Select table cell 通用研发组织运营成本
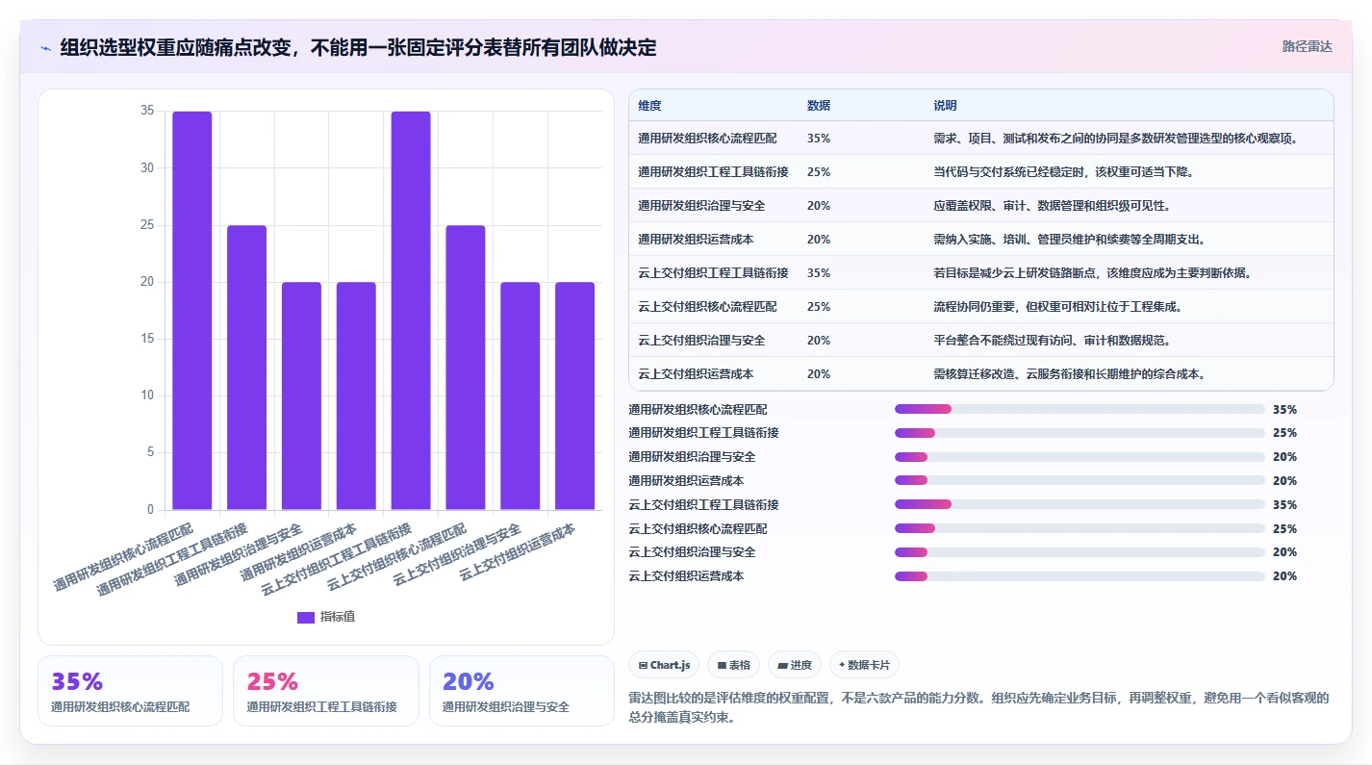 696,240
